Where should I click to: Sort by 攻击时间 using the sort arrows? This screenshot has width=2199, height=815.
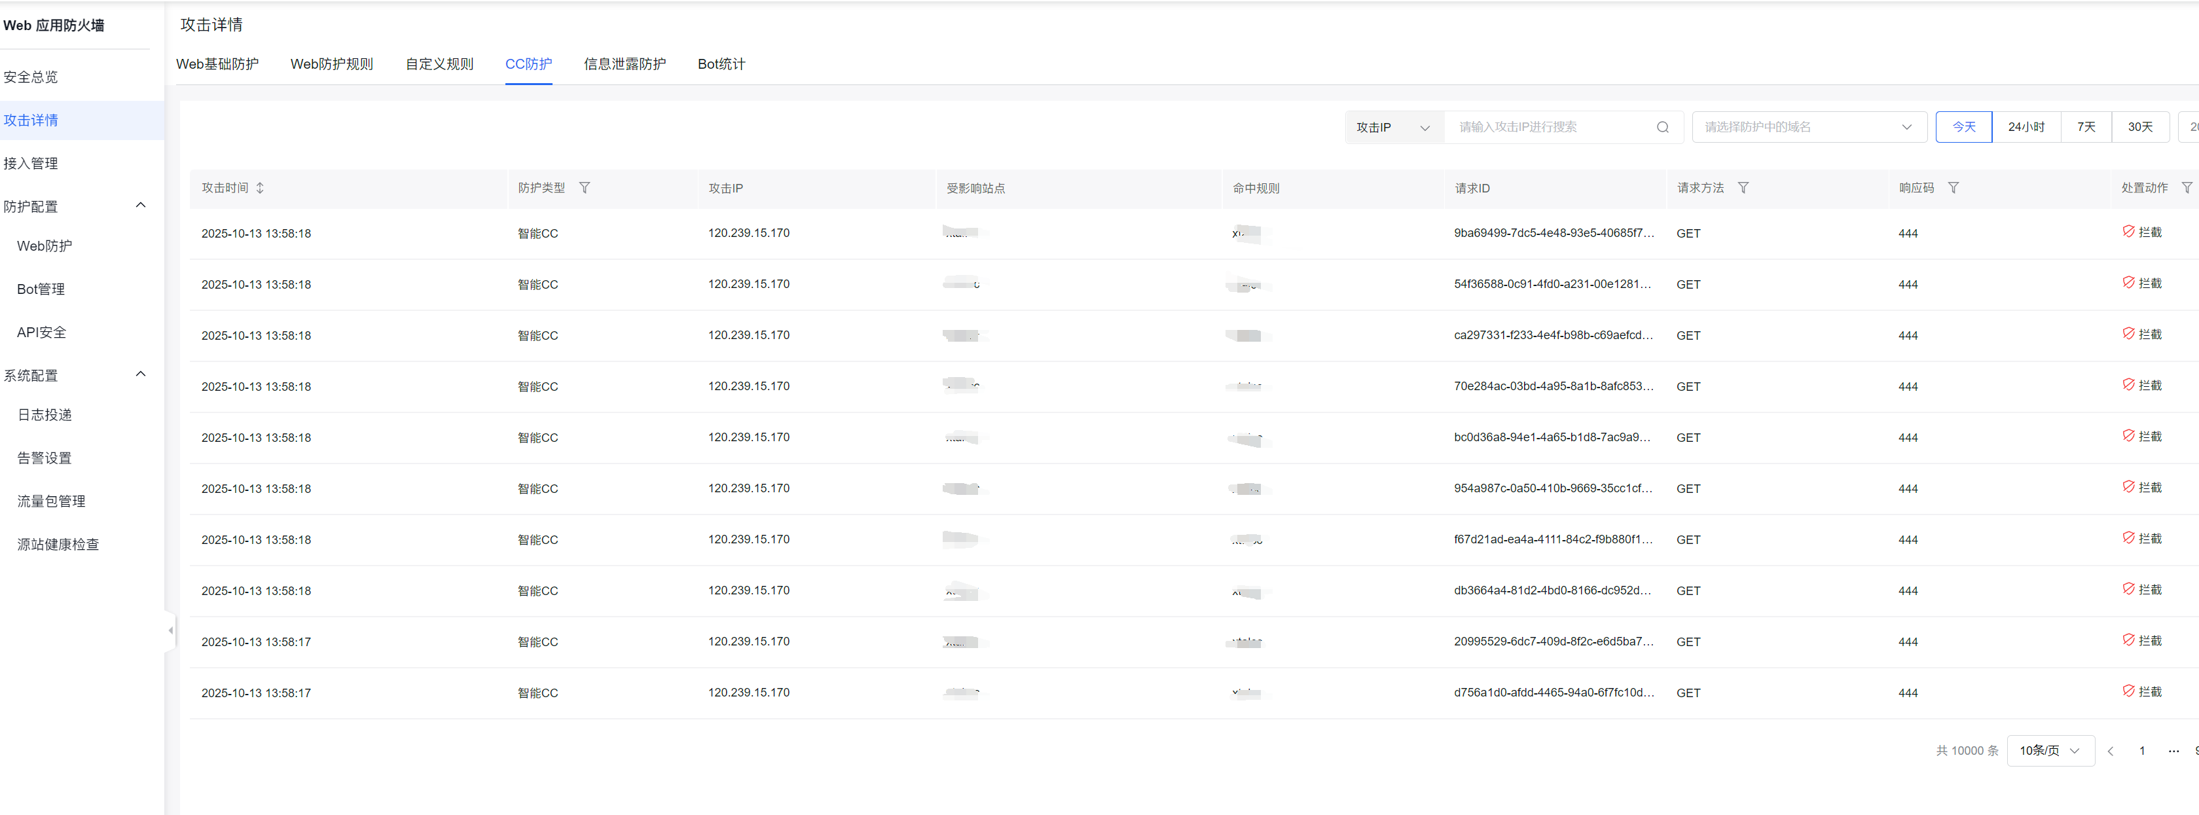point(259,188)
